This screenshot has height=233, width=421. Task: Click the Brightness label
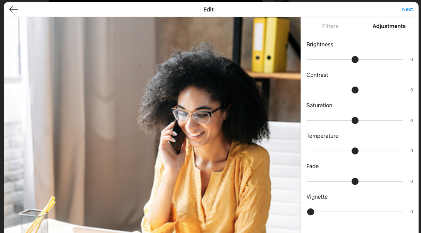point(320,44)
